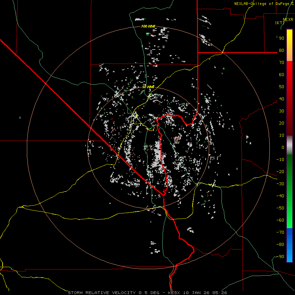Click the 10 value on velocity scale
This screenshot has width=295, height=295.
pyautogui.click(x=282, y=135)
